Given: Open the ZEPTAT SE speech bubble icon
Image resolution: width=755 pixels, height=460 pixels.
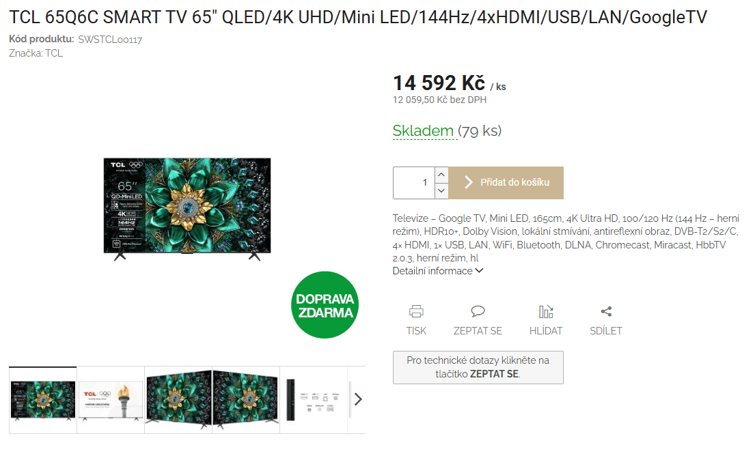Looking at the screenshot, I should point(478,311).
